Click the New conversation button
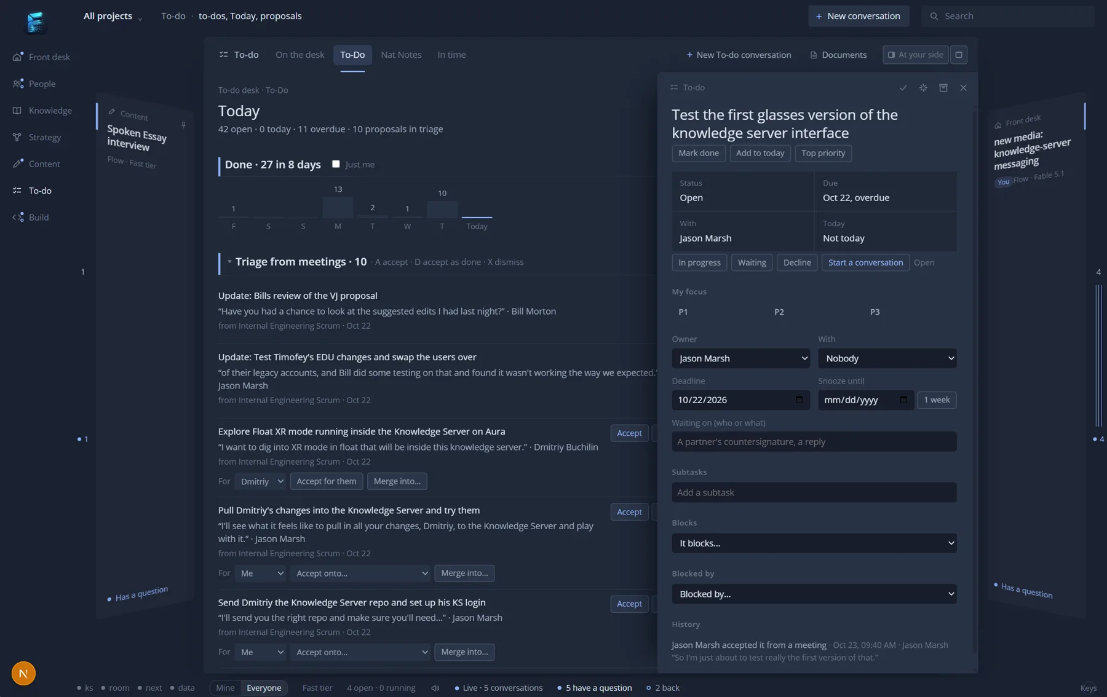Viewport: 1107px width, 697px height. pos(859,16)
